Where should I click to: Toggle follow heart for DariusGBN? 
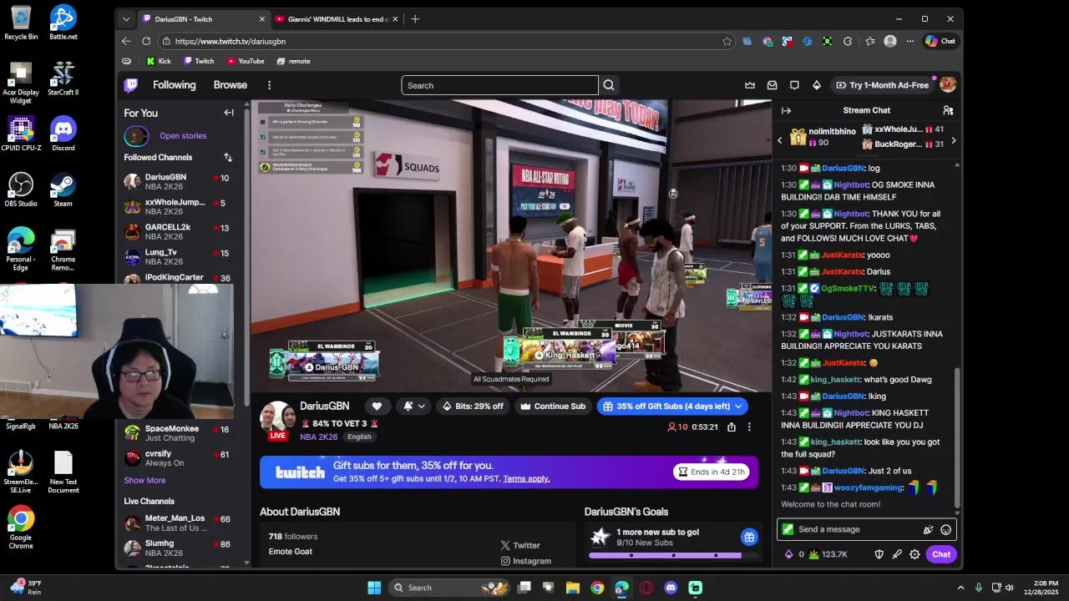pos(377,407)
